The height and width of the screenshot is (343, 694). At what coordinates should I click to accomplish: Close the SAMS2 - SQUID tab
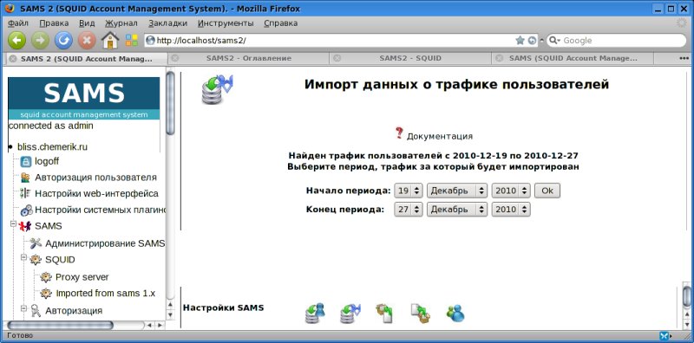coord(337,58)
